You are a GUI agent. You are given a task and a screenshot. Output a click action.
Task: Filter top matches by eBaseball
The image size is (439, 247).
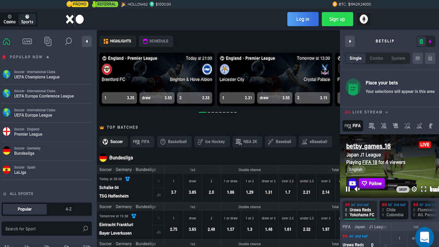315,142
